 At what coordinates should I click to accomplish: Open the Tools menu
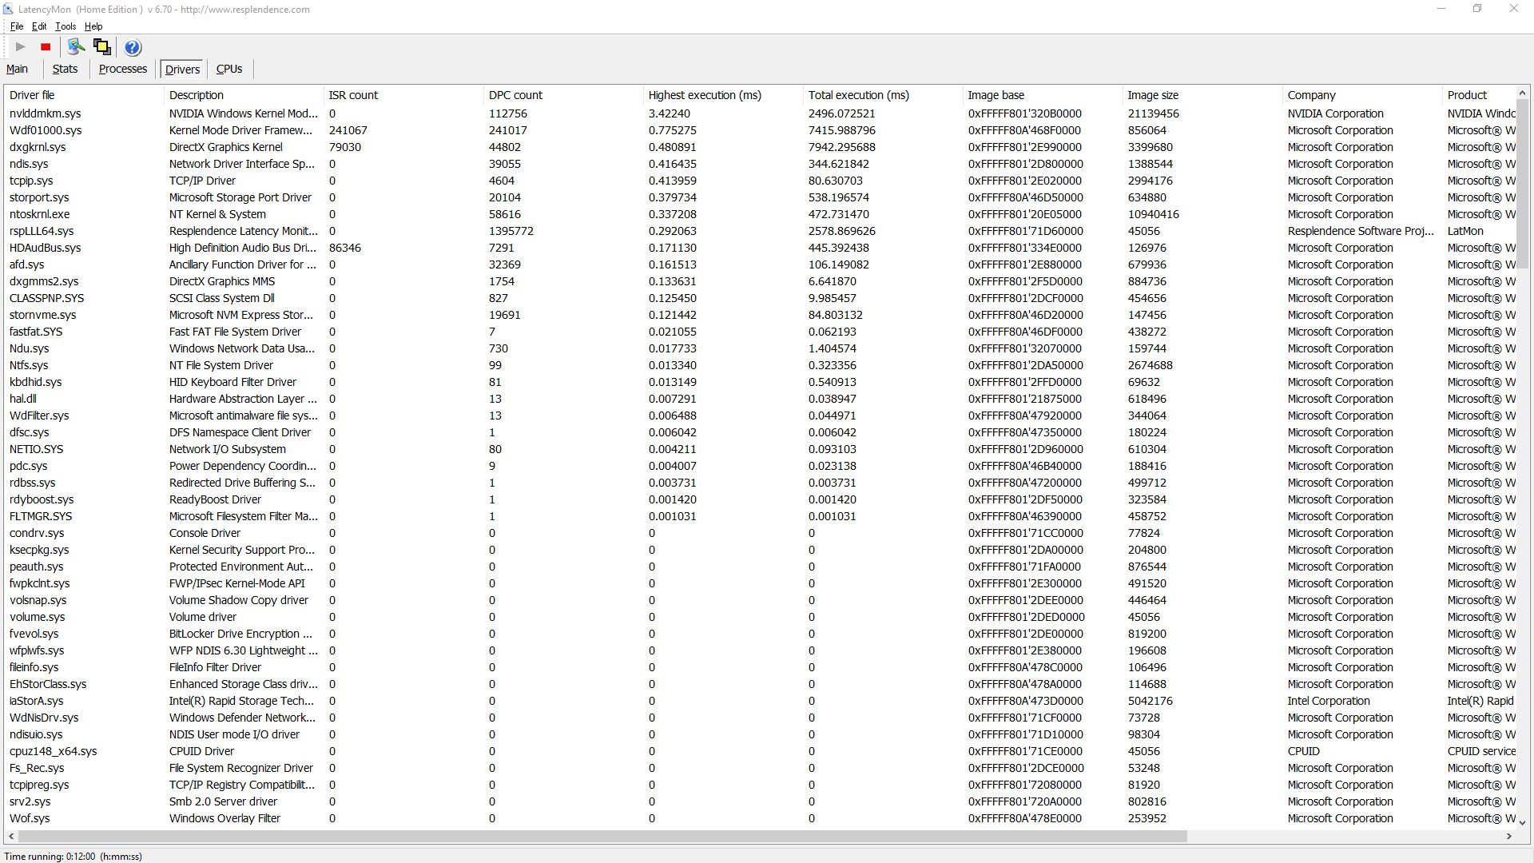click(66, 26)
